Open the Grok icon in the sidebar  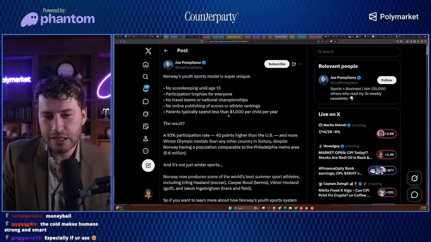145,114
